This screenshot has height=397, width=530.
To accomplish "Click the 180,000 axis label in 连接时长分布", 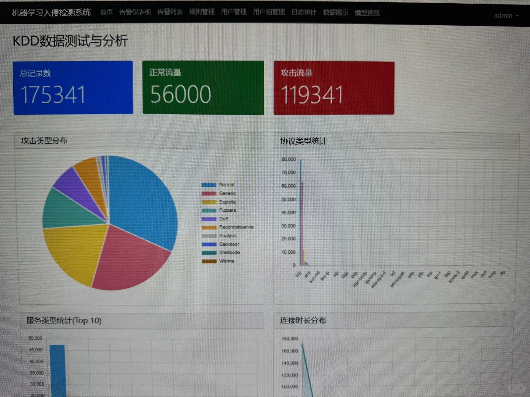I will tap(290, 339).
